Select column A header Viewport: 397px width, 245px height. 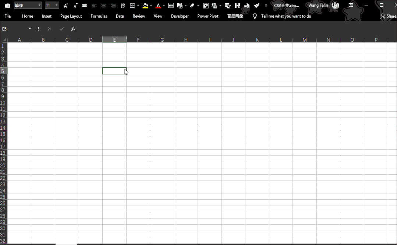19,40
